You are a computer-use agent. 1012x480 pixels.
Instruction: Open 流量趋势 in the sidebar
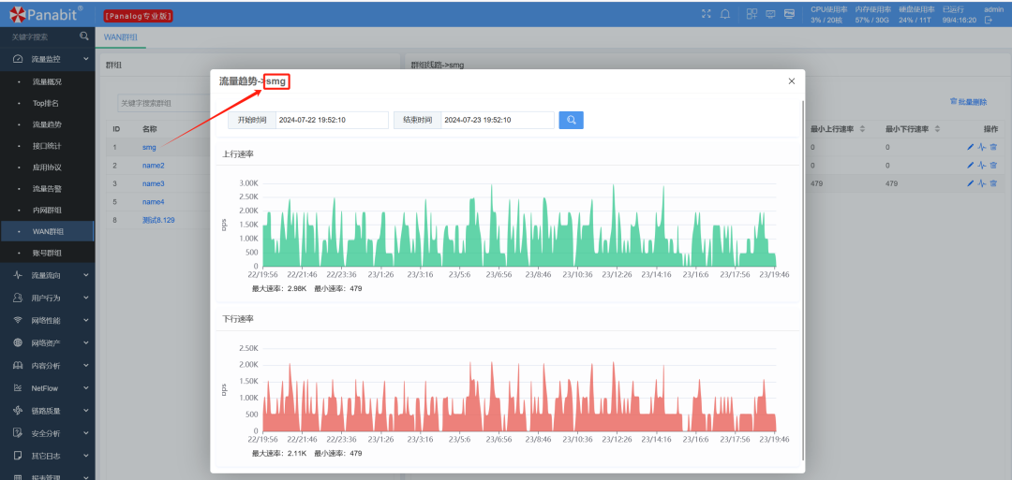click(x=47, y=124)
